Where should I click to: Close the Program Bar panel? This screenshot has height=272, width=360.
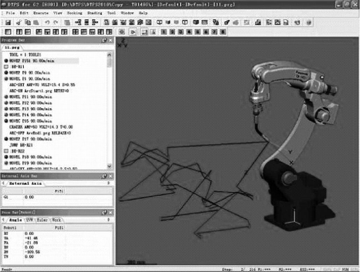coord(111,40)
